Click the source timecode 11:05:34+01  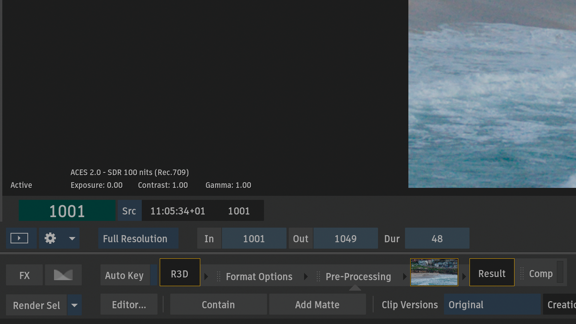coord(178,211)
